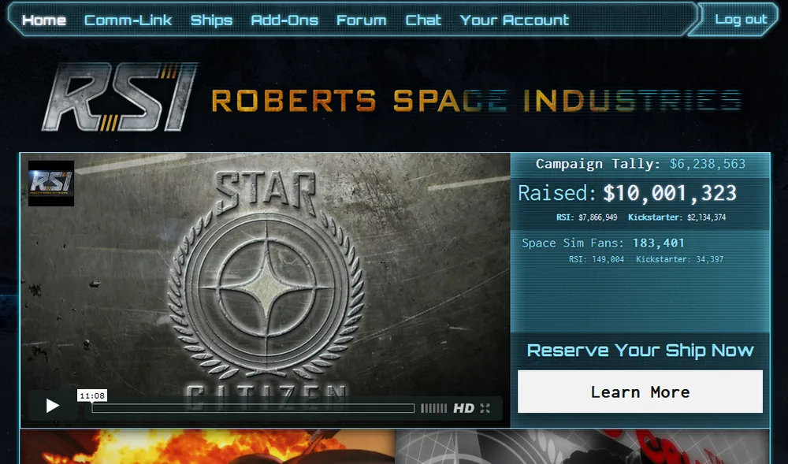
Task: Play the Star Citizen video
Action: tap(53, 405)
